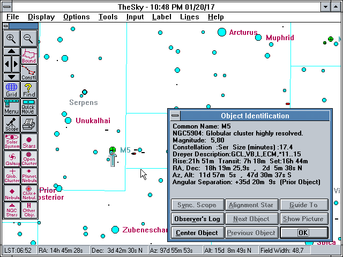Click the Arcturus star on the map

point(222,32)
